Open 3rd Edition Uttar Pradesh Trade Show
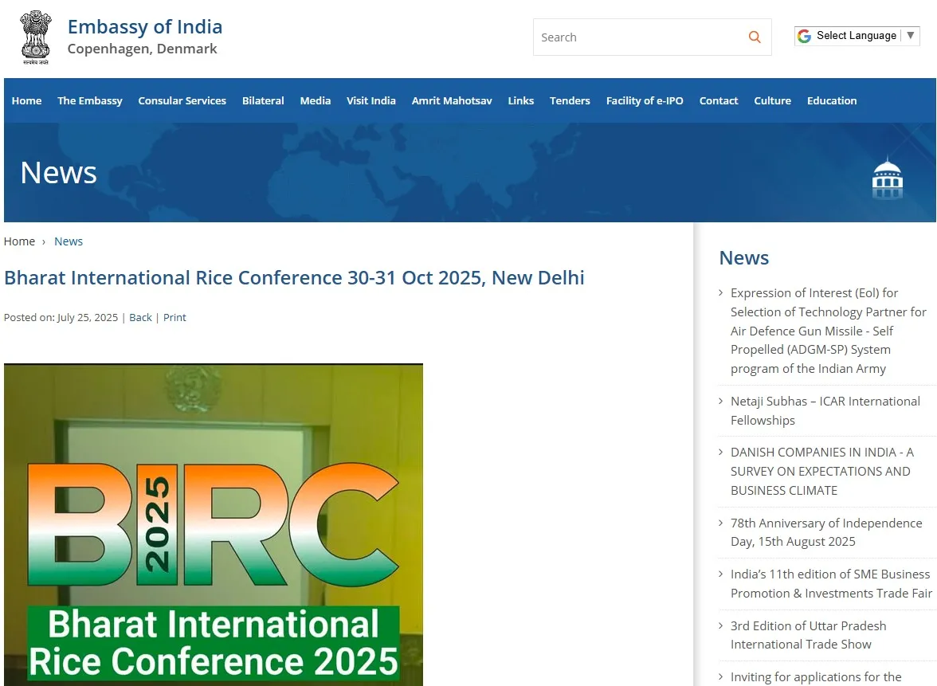Image resolution: width=937 pixels, height=686 pixels. tap(808, 635)
